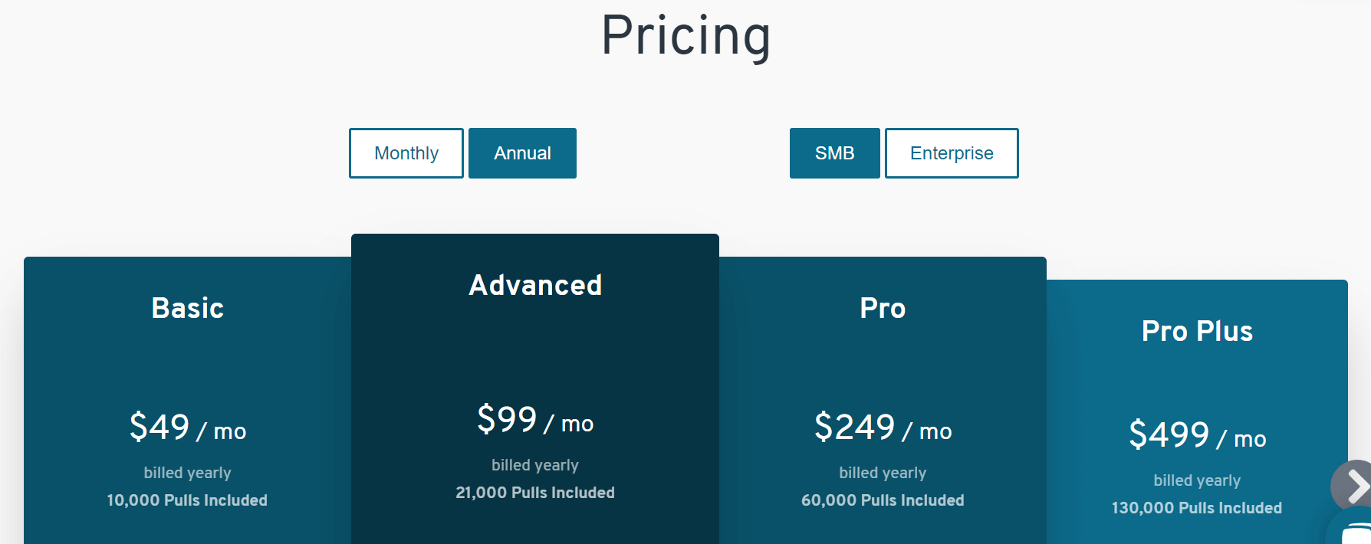Click the $49 / mo price
This screenshot has height=544, width=1371.
pyautogui.click(x=188, y=428)
